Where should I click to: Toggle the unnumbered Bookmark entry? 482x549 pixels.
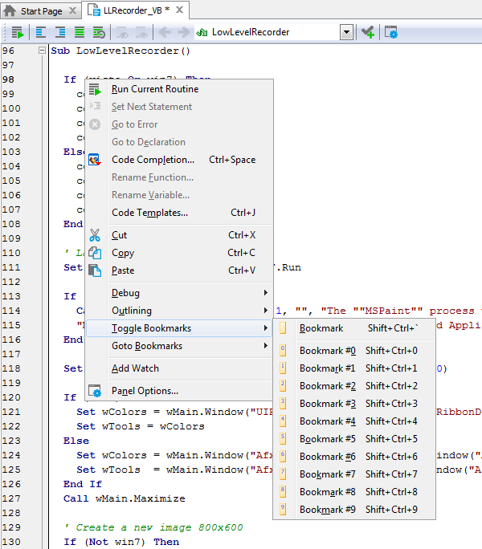(x=321, y=328)
